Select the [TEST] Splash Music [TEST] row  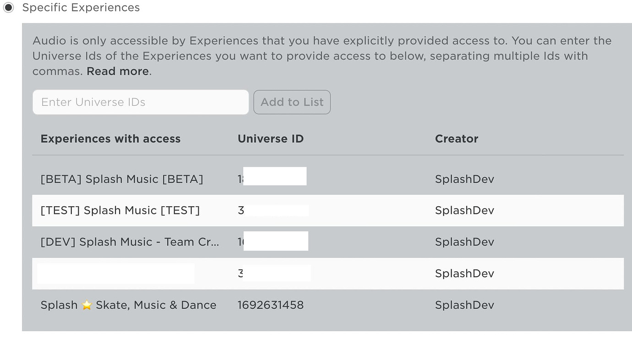click(328, 211)
